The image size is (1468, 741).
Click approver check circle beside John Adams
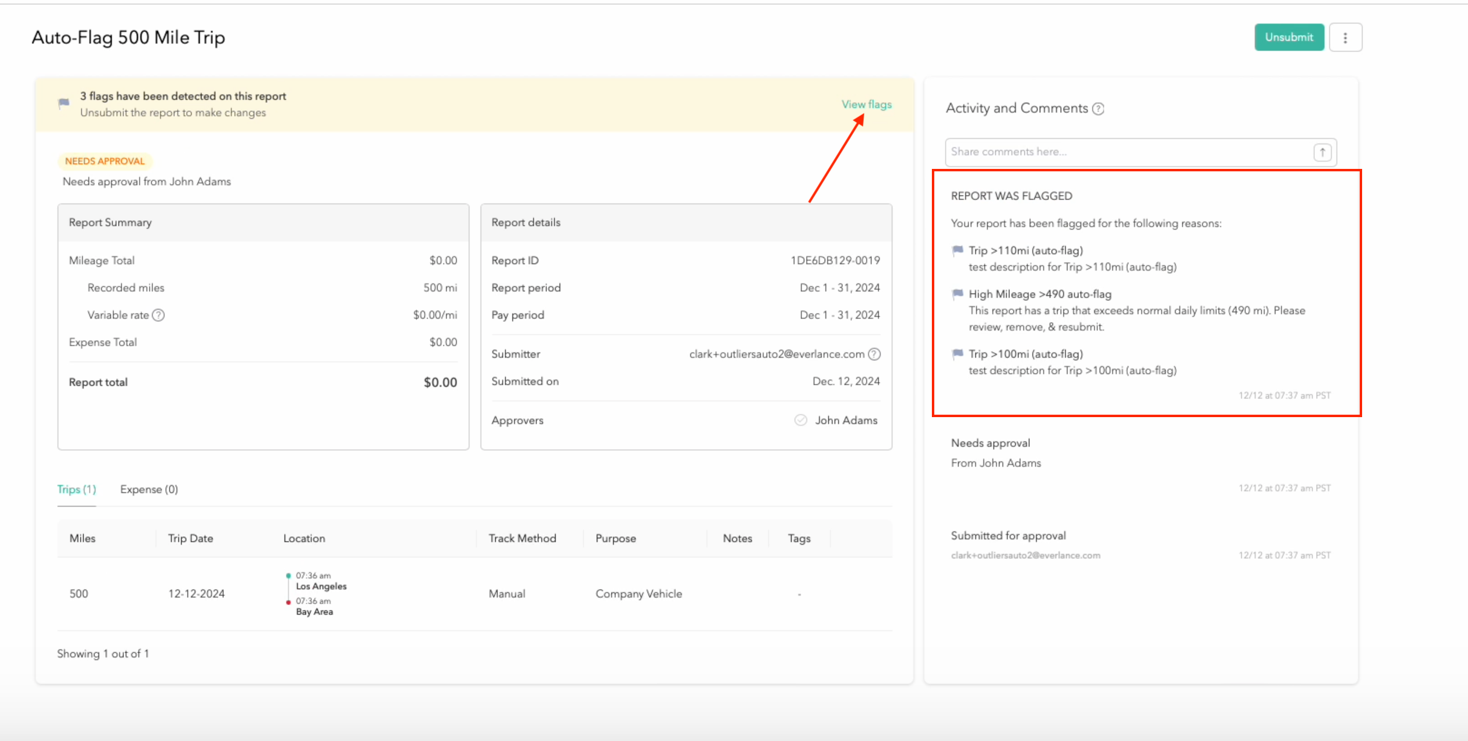coord(801,420)
